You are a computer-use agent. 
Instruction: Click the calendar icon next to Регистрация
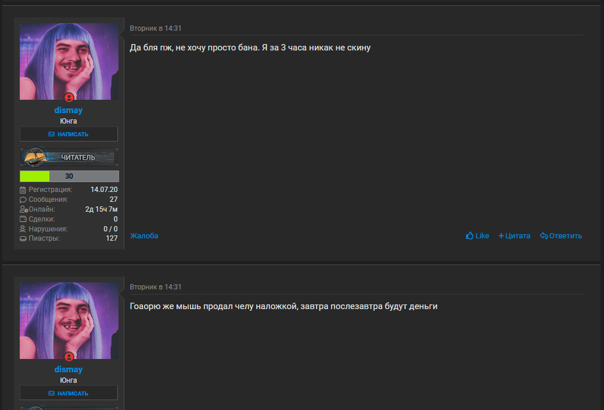(x=23, y=190)
